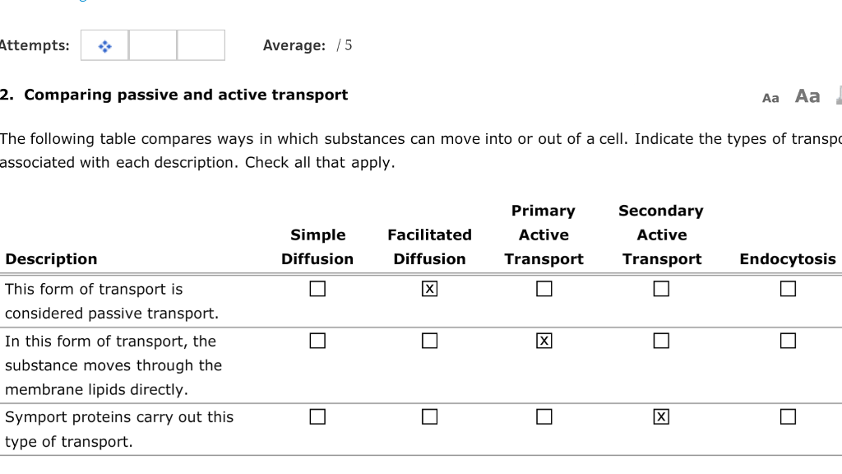The image size is (842, 474).
Task: Select the smaller Aa font size icon
Action: coord(770,98)
